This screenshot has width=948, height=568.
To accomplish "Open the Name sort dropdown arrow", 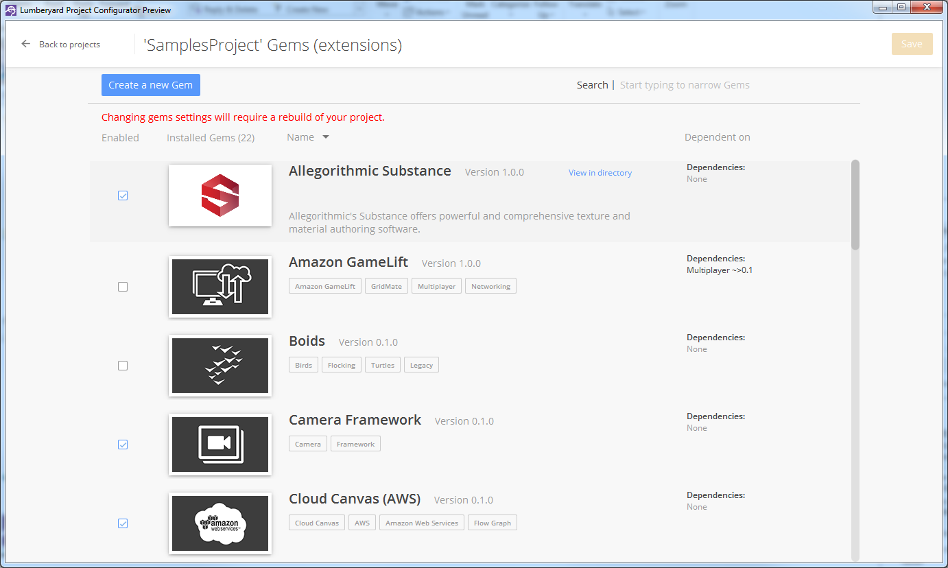I will (326, 137).
